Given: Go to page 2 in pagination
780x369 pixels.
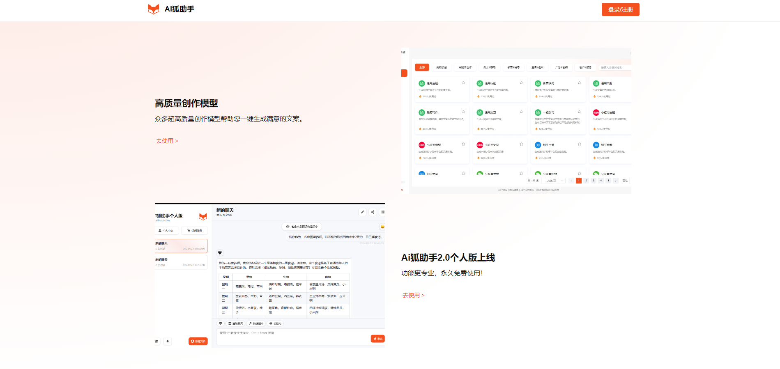Looking at the screenshot, I should coord(586,181).
